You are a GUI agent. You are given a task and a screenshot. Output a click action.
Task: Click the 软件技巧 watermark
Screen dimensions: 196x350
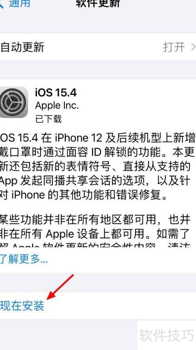pyautogui.click(x=167, y=335)
